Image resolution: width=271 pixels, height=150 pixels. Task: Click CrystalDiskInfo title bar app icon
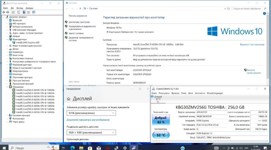pyautogui.click(x=153, y=89)
